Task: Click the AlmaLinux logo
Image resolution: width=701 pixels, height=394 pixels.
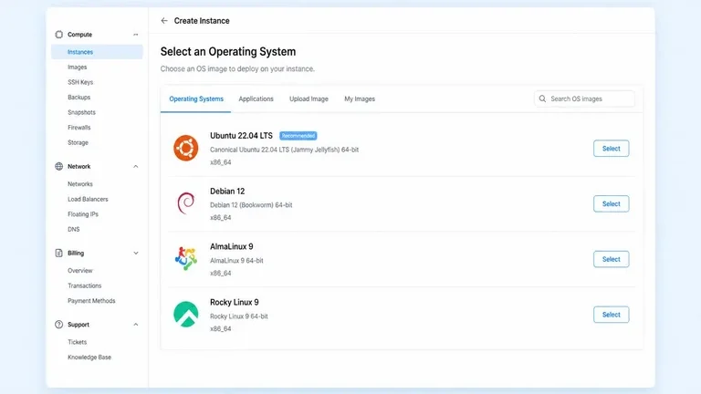Action: [x=186, y=259]
